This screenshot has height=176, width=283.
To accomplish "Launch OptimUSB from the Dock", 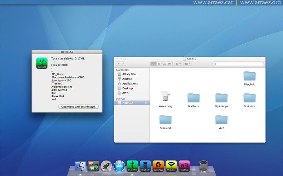I will coord(132,166).
